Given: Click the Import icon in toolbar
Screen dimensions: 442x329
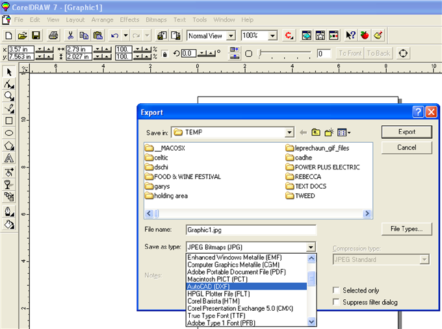Looking at the screenshot, I should tap(162, 36).
